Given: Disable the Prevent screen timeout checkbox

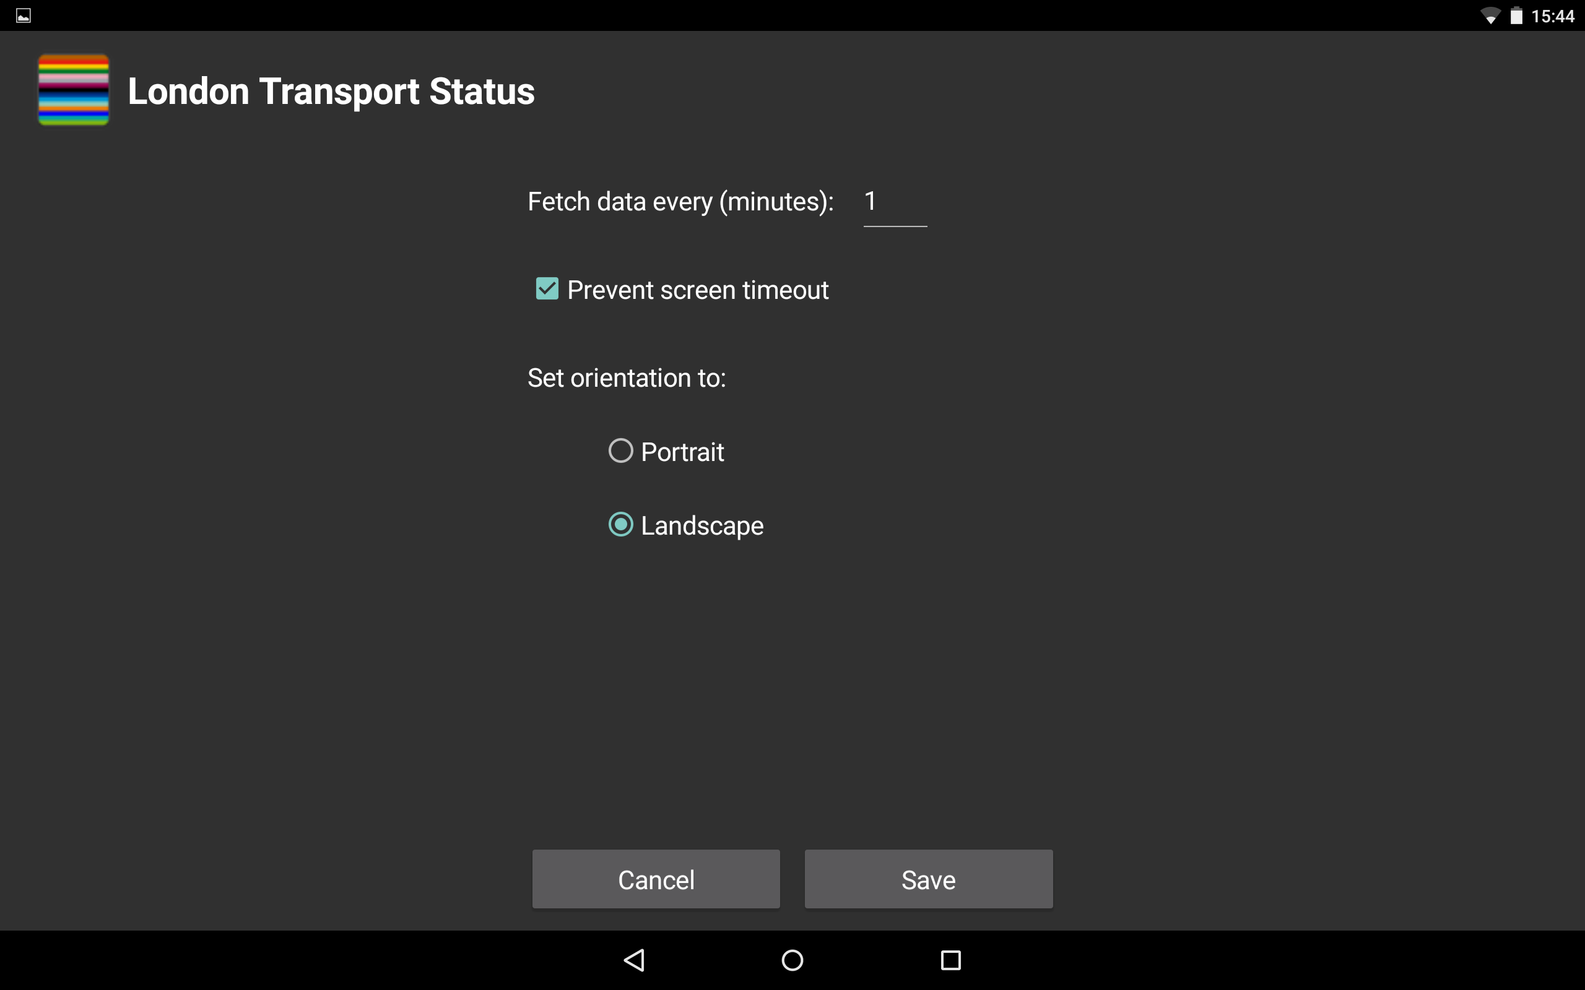Looking at the screenshot, I should tap(546, 289).
